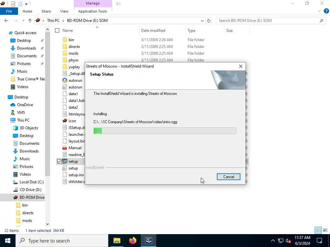Image resolution: width=330 pixels, height=247 pixels.
Task: Open Quick access in navigation pane
Action: [x=25, y=33]
